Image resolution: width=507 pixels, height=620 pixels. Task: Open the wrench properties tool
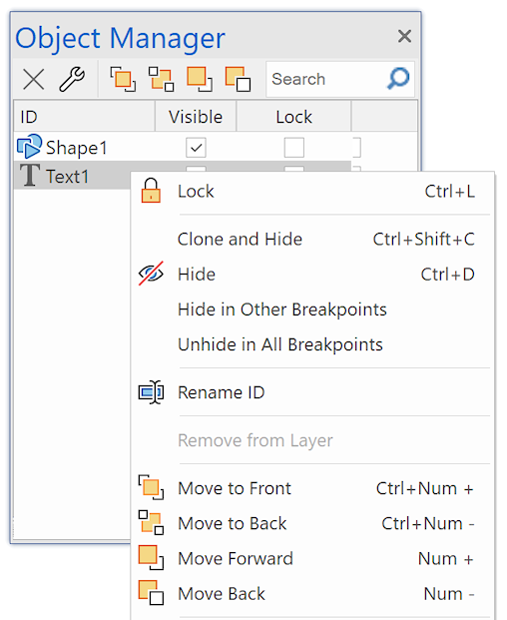coord(72,79)
